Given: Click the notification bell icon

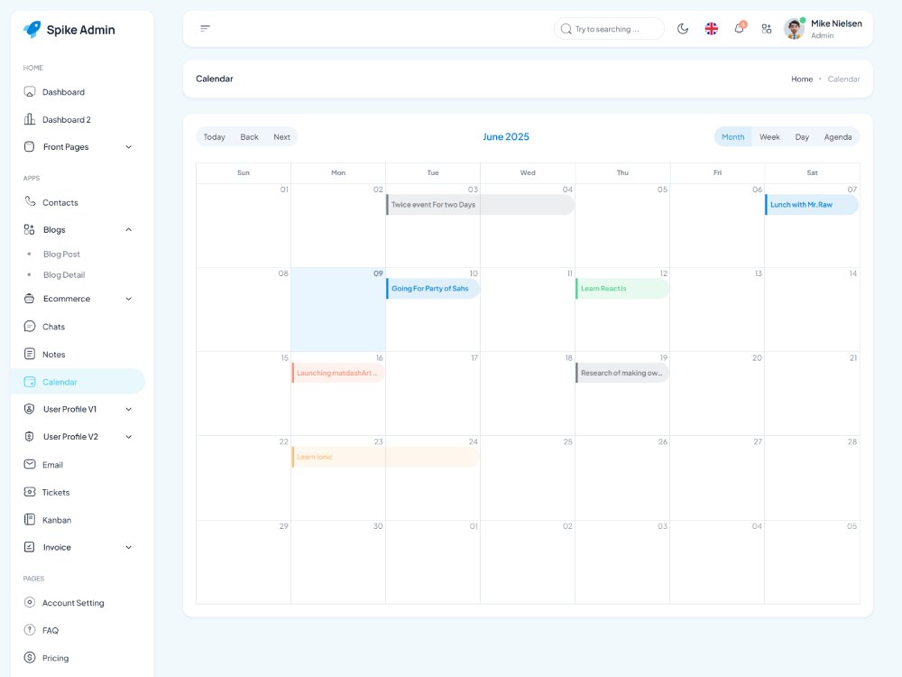Looking at the screenshot, I should click(x=740, y=28).
